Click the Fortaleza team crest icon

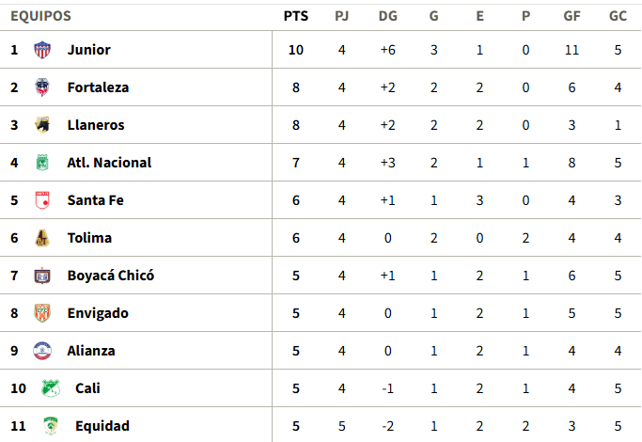pyautogui.click(x=42, y=87)
